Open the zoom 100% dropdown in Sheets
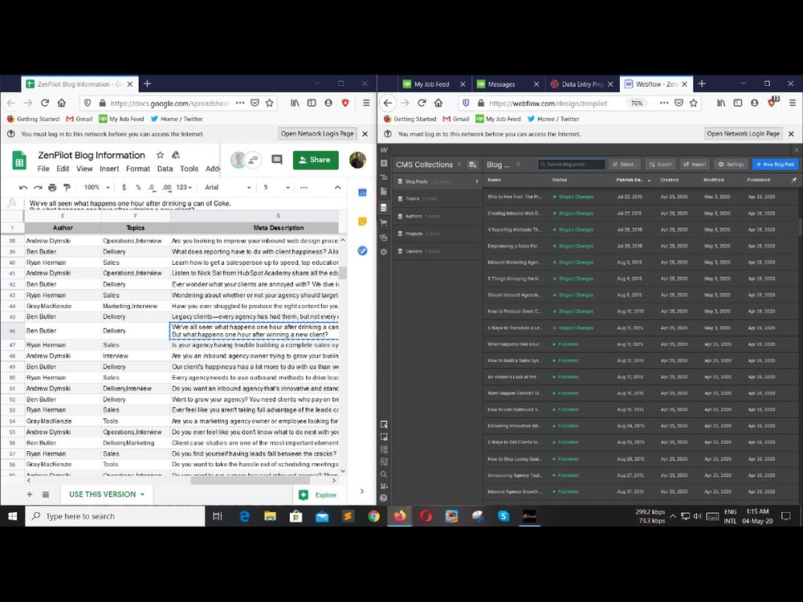 (97, 187)
